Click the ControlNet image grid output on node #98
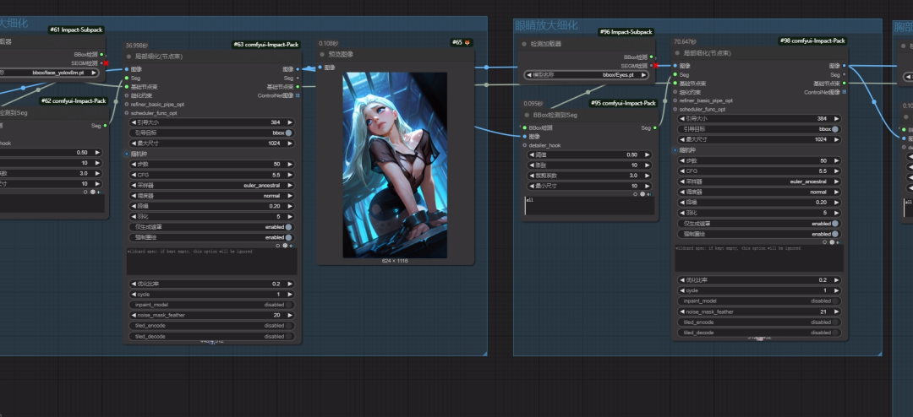Screen dimensions: 913x417 tap(845, 92)
